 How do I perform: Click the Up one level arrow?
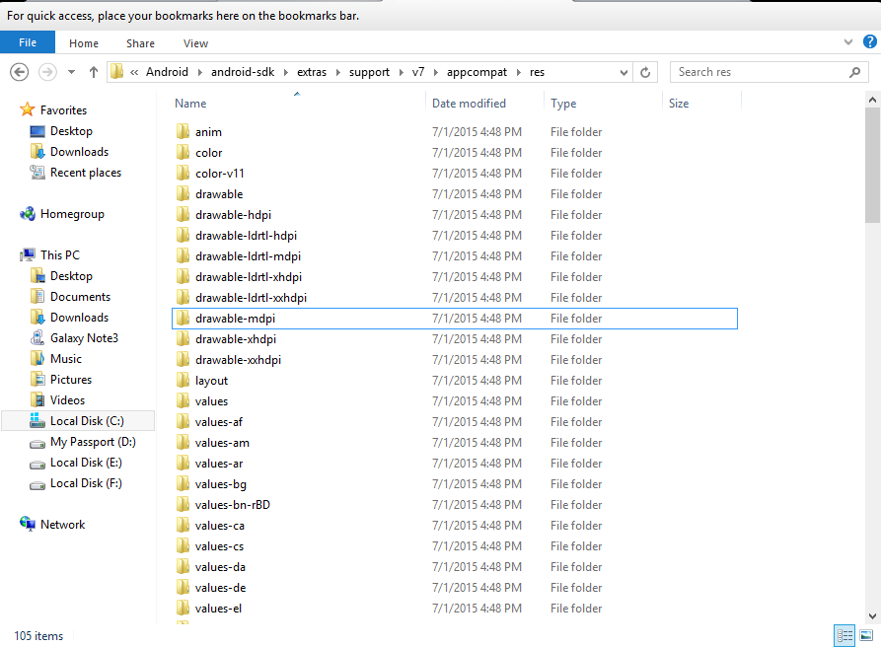point(94,72)
